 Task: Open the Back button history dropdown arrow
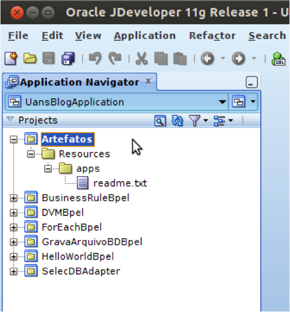pos(223,59)
